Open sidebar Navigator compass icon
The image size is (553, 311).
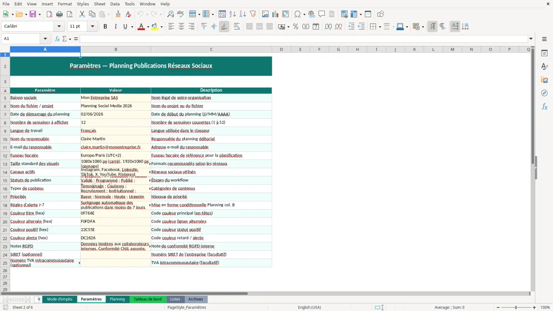pyautogui.click(x=544, y=93)
